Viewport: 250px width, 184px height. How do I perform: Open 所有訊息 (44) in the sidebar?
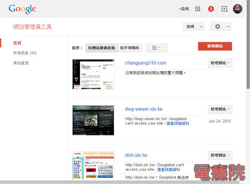click(25, 53)
